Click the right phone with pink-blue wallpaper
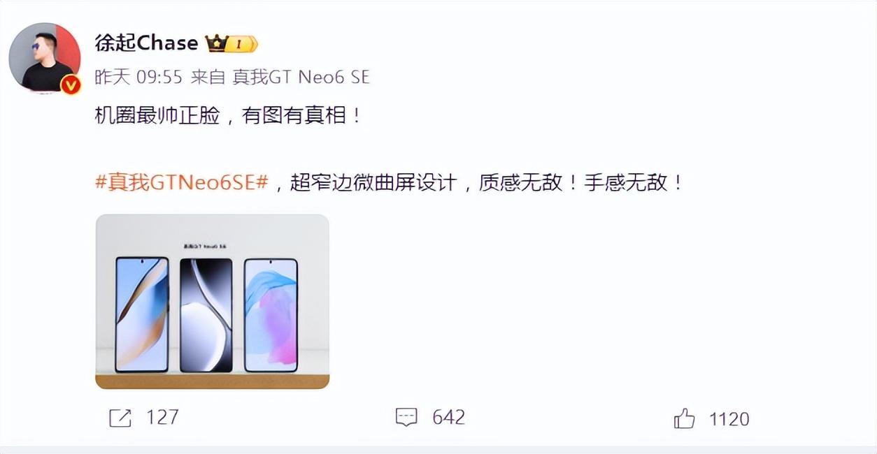Image resolution: width=877 pixels, height=454 pixels. point(271,315)
